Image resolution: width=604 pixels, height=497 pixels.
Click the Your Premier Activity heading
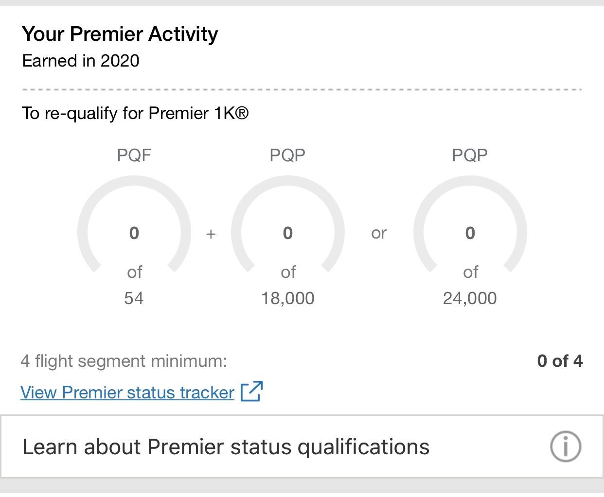point(120,34)
